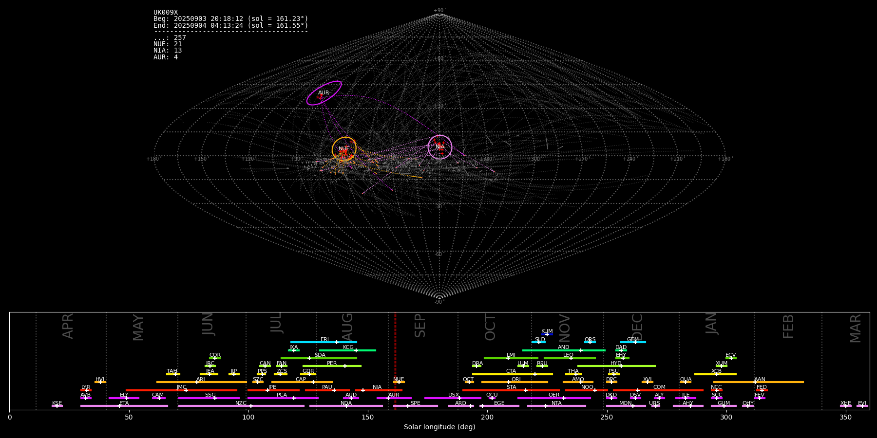
Task: Click the 'Solar longitude (deg)' axis title
Action: 439,427
